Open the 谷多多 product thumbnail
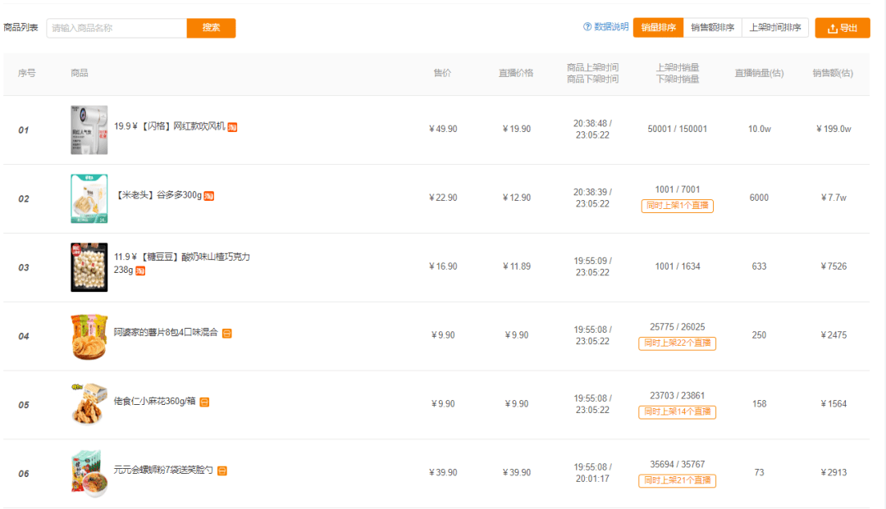This screenshot has width=886, height=509. click(x=89, y=198)
